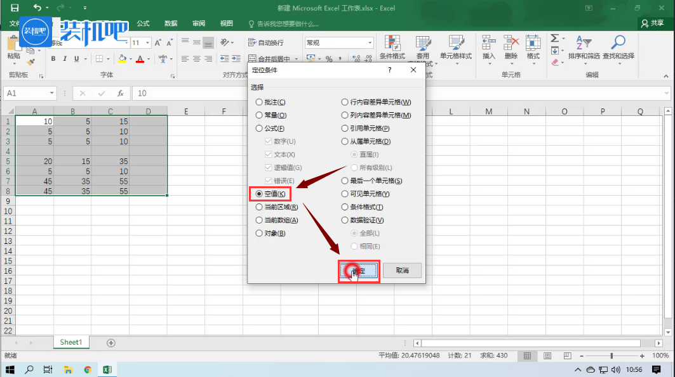Open the 公式 ribbon tab
Viewport: 675px width, 377px height.
(x=143, y=23)
